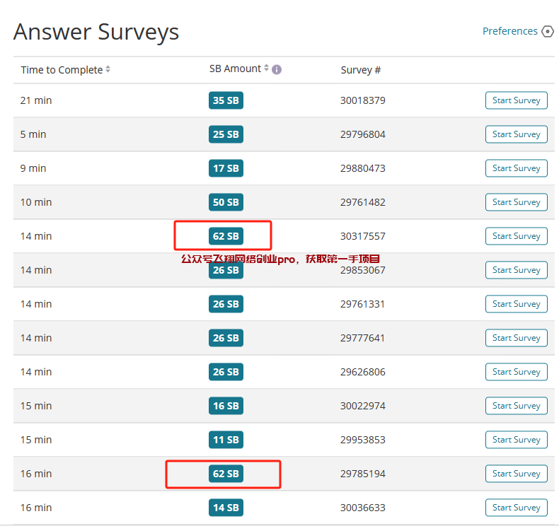Start survey number 29777641
Screen dimensions: 559x526
516,338
